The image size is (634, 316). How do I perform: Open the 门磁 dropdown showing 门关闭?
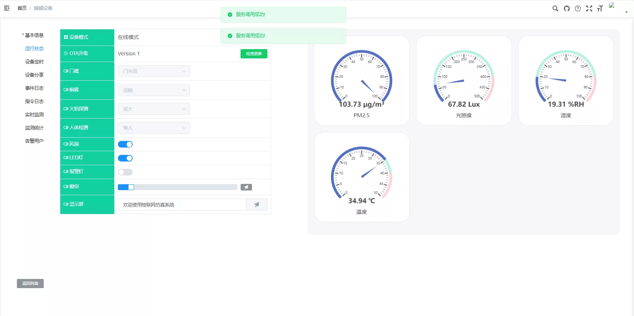(x=154, y=71)
